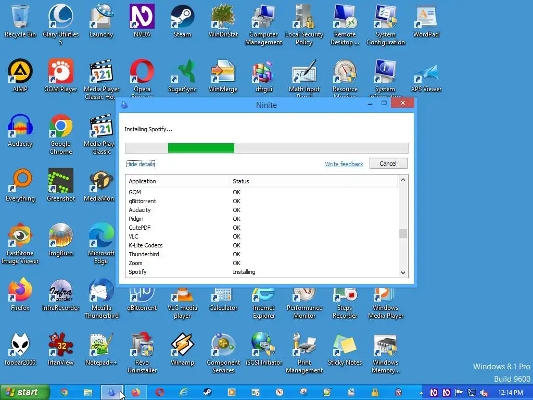Select the ImgBurn desktop shortcut
Screen dimensions: 533x400
click(60, 240)
